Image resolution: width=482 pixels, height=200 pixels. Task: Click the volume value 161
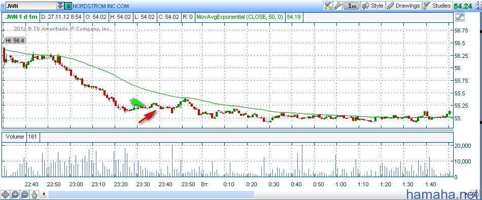coord(33,137)
